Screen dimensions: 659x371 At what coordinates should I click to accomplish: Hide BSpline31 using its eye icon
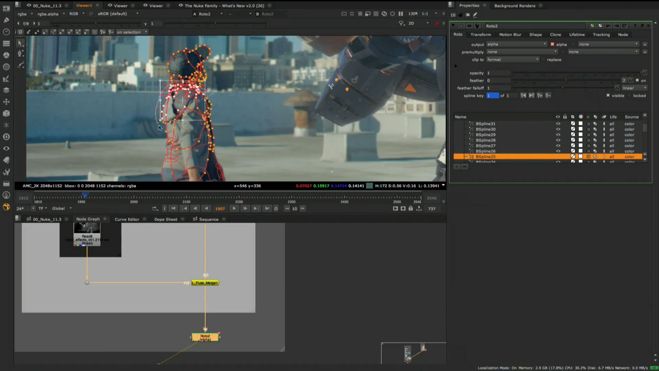tap(558, 124)
